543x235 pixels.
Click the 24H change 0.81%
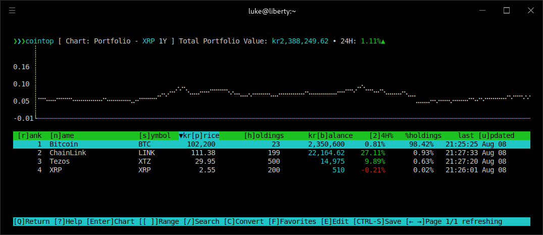[375, 144]
